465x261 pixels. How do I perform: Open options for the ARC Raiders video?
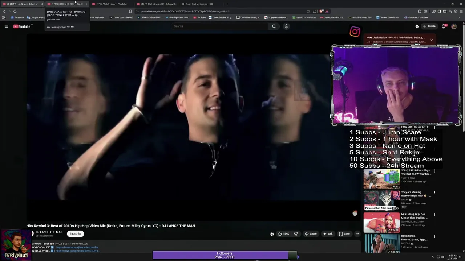[x=434, y=171]
